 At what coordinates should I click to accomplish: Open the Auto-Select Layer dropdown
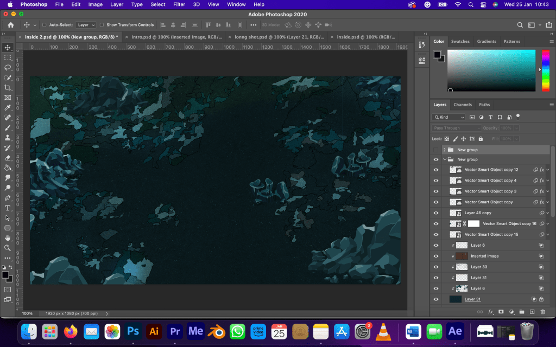coord(86,25)
